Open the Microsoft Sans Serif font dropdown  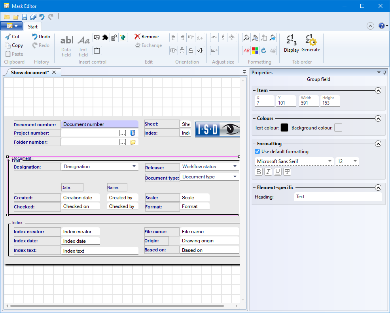tap(330, 161)
